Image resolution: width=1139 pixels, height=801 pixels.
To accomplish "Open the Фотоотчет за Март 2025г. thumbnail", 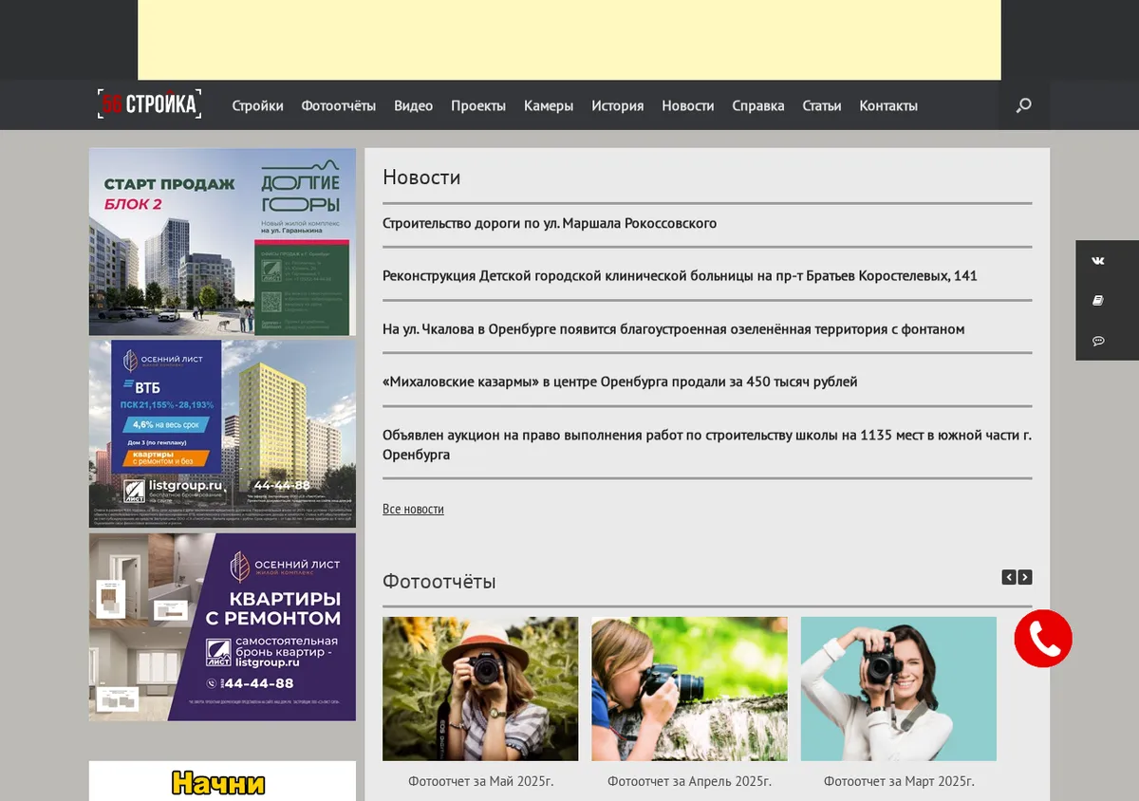I will tap(899, 689).
